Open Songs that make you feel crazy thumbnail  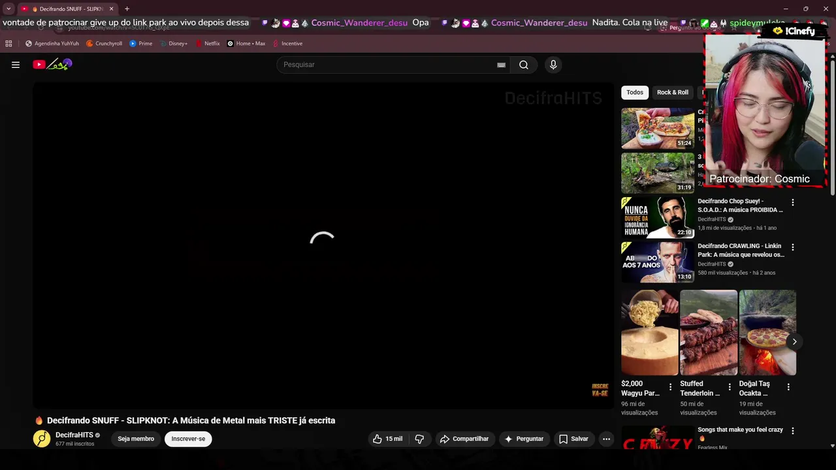pyautogui.click(x=658, y=437)
